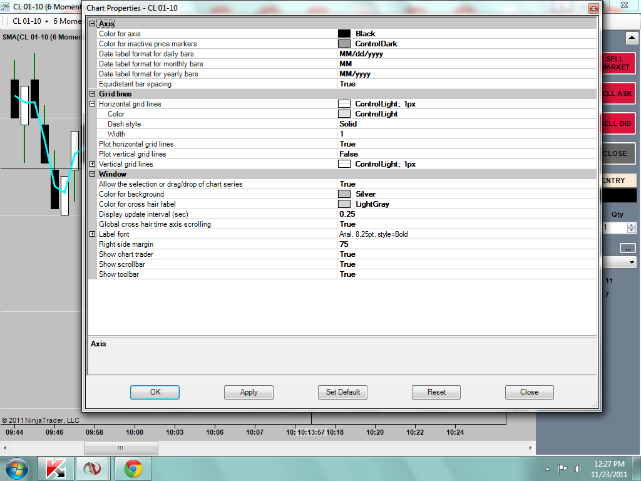Edit the Date label format for yearly bars

[467, 74]
